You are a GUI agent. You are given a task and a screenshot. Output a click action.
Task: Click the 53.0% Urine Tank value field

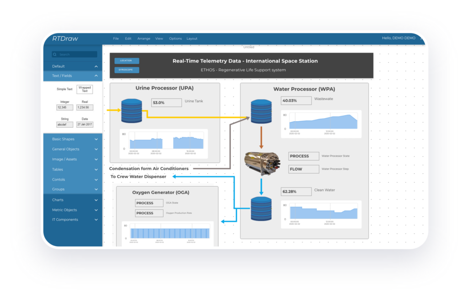pos(166,102)
